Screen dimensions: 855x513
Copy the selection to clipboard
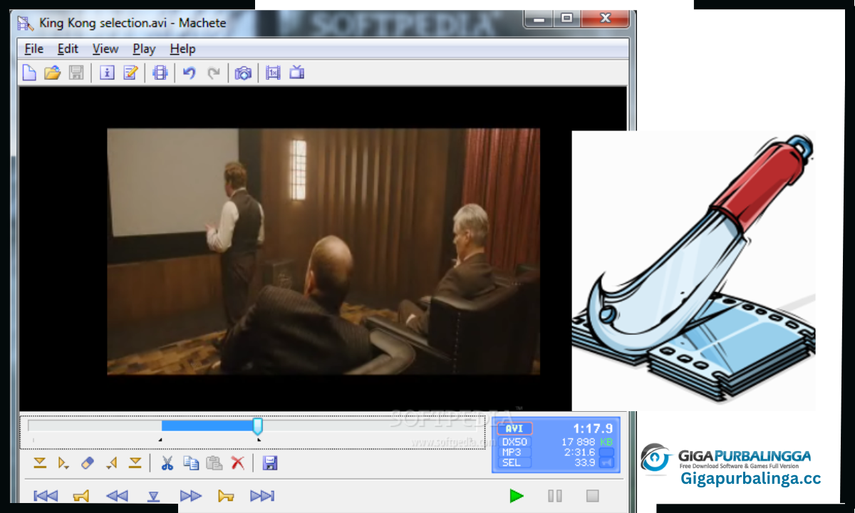coord(191,463)
